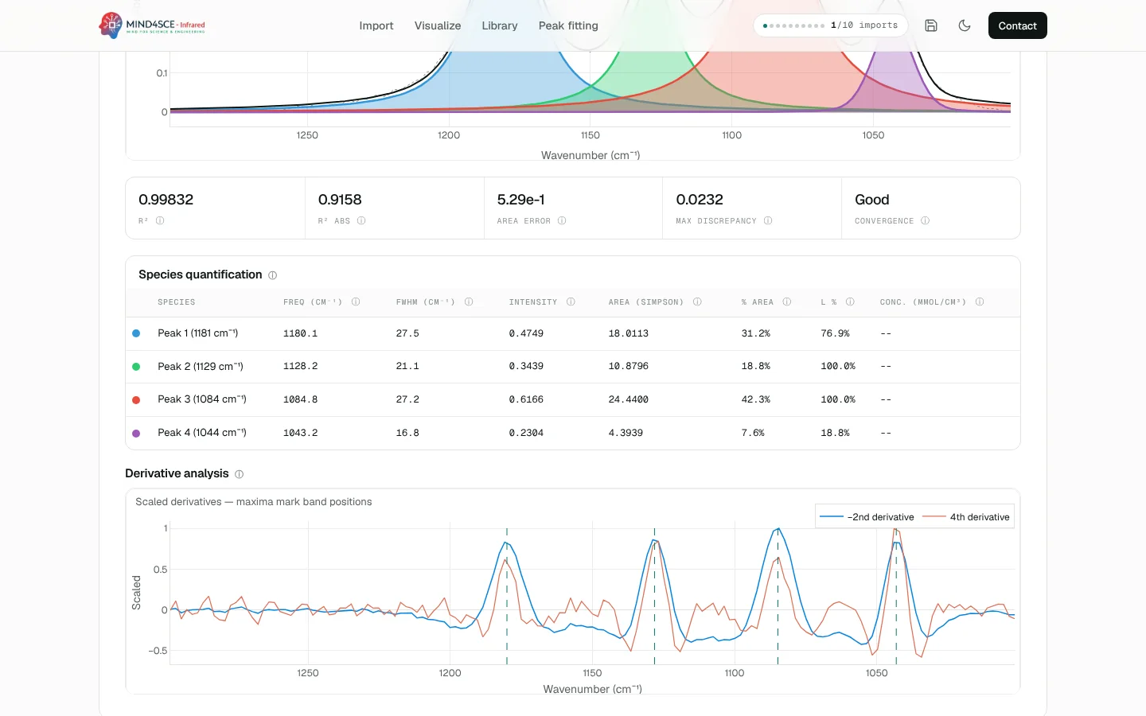
Task: Open the Library section
Action: [500, 25]
